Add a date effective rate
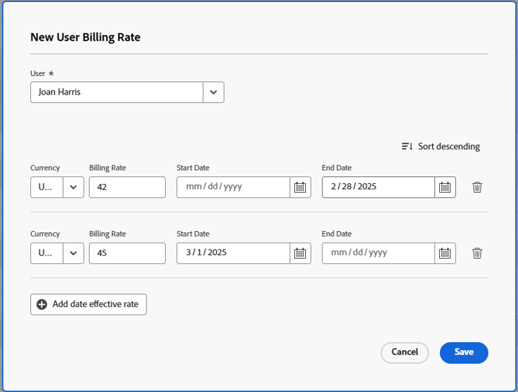 88,304
